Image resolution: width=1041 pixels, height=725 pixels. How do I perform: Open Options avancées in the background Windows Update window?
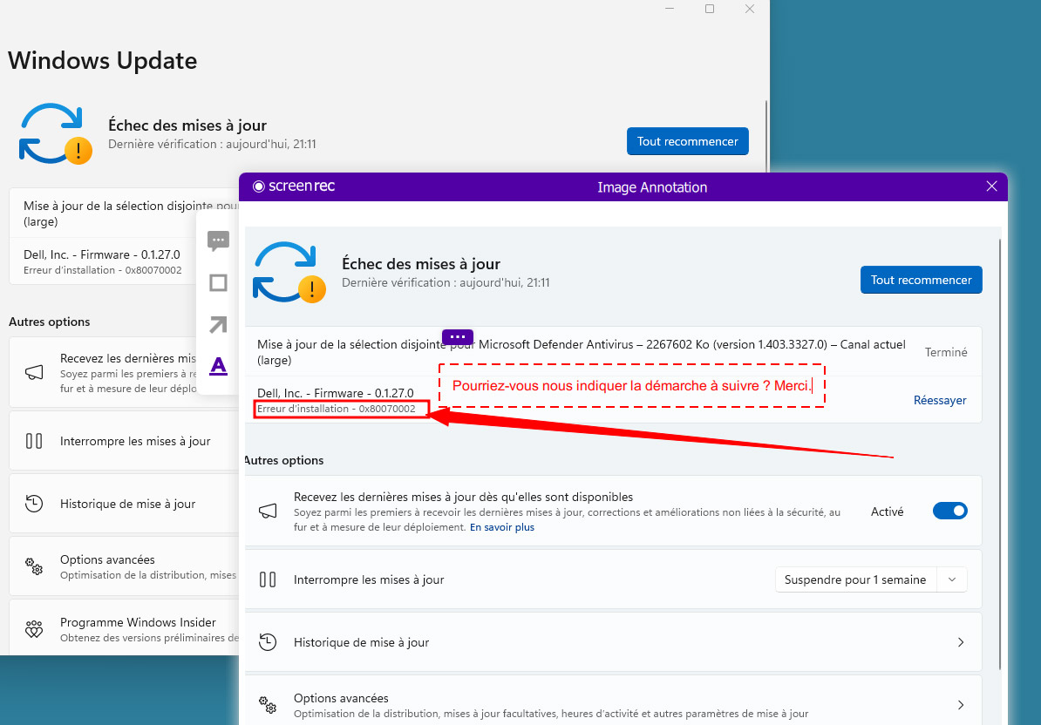point(107,566)
